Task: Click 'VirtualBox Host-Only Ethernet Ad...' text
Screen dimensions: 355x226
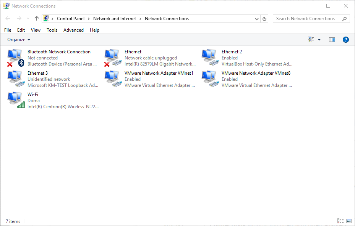Action: [257, 64]
